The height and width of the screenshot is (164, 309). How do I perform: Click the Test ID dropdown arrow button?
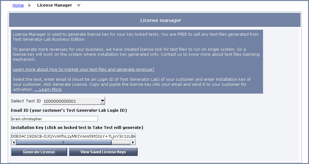pos(102,101)
